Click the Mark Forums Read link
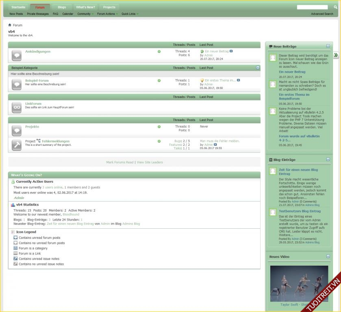This screenshot has height=312, width=341. (119, 162)
